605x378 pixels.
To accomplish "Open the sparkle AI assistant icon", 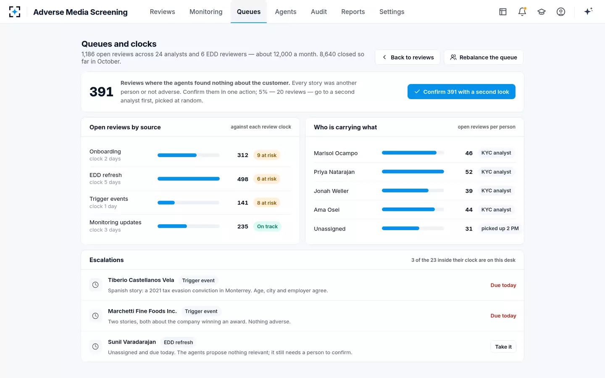I will tap(588, 11).
